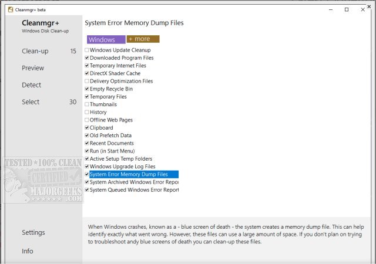
Task: Click the Cleanmgr+ heading in sidebar
Action: point(41,23)
